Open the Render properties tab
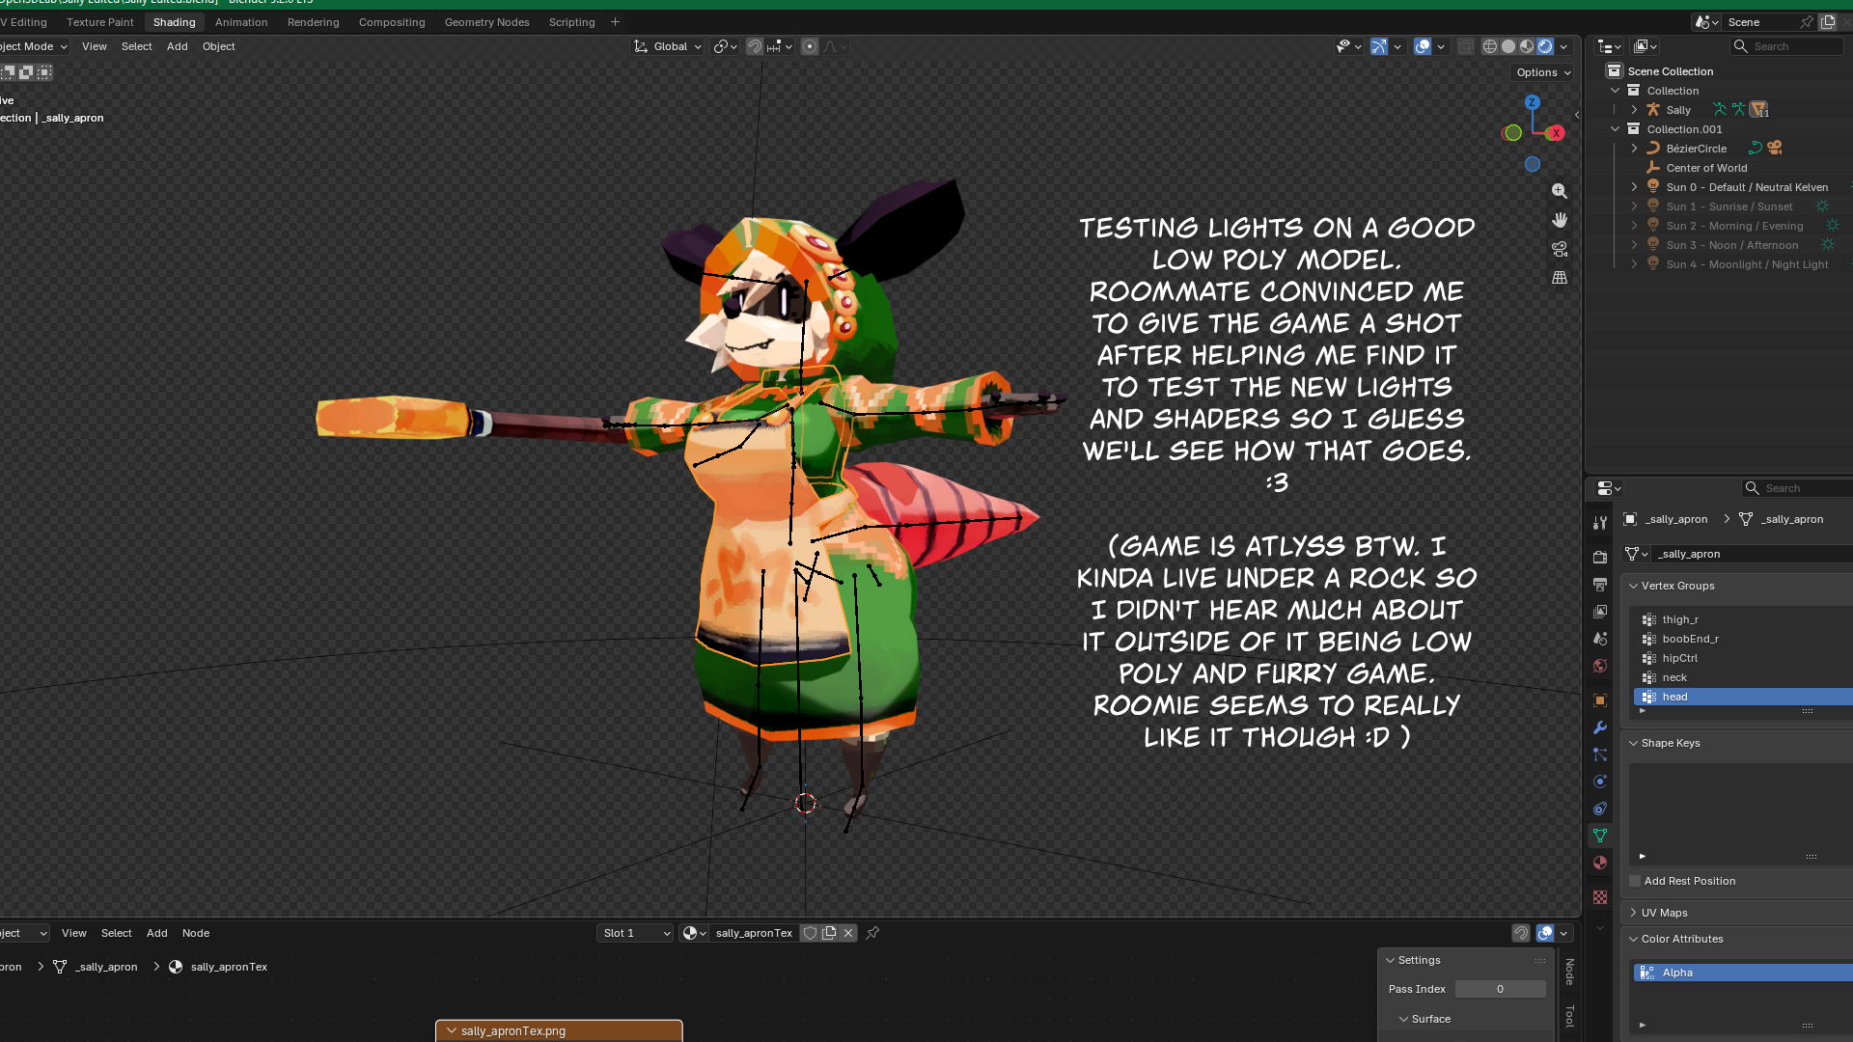1853x1042 pixels. 1600,558
